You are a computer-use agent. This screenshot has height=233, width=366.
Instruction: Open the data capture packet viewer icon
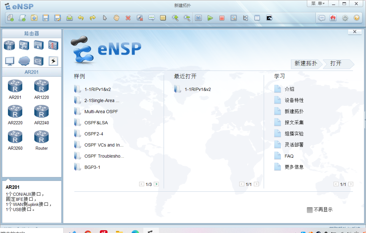234,18
